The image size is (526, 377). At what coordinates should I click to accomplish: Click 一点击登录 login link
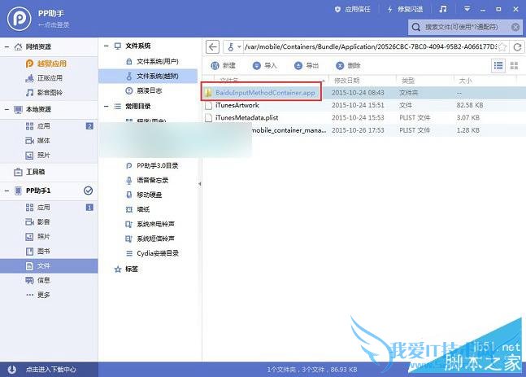point(54,25)
